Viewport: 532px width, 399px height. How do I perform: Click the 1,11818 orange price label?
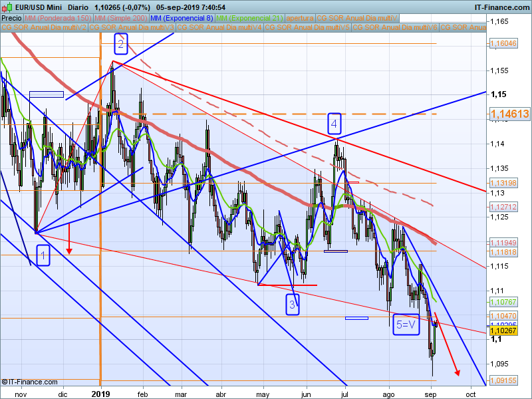point(503,252)
